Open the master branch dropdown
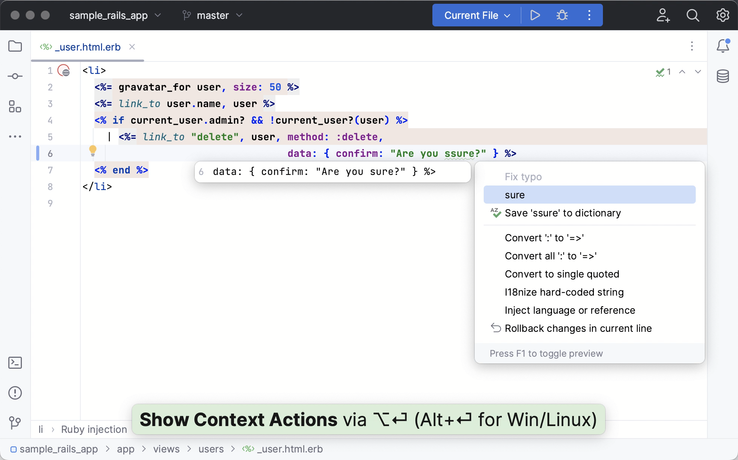738x460 pixels. point(212,15)
